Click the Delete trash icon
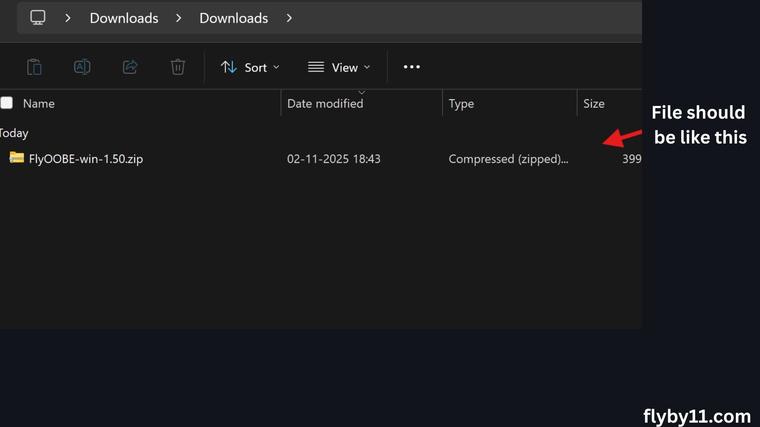 pos(178,67)
